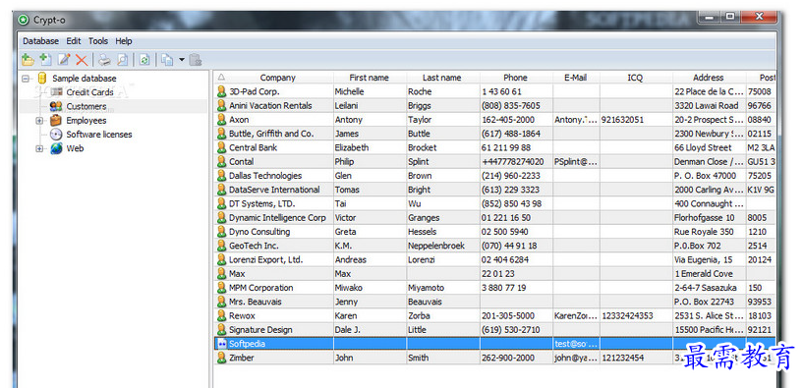Click the green refresh toolbar icon

144,60
